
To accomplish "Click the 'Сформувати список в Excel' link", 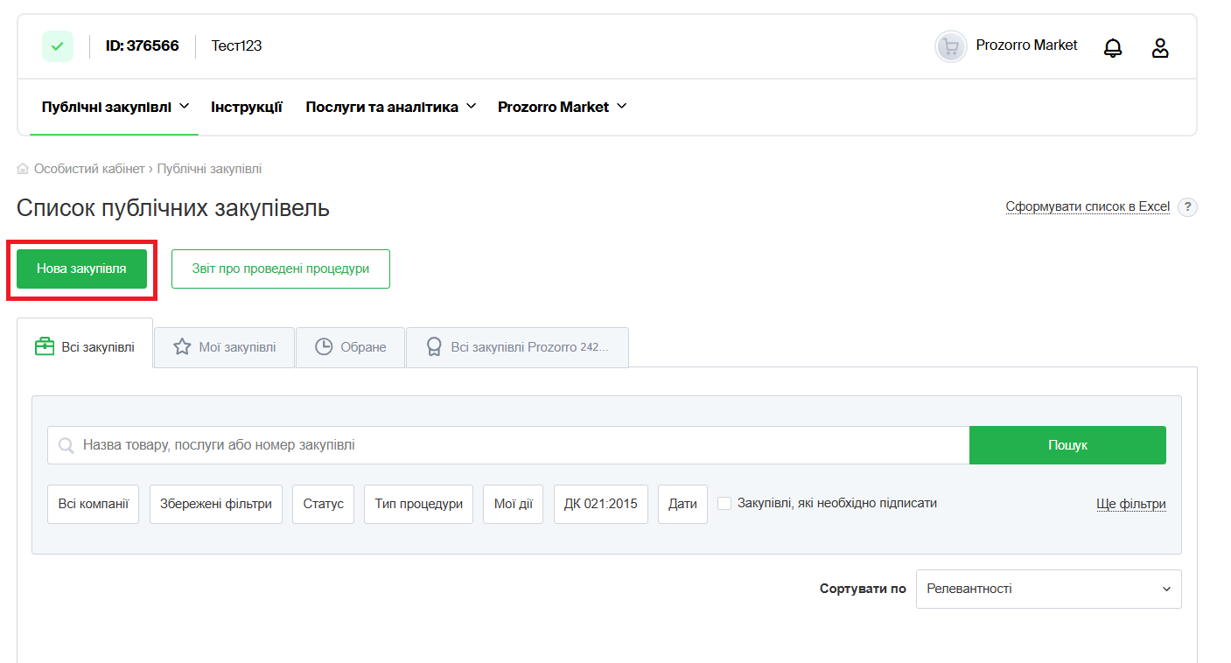I will [1088, 207].
